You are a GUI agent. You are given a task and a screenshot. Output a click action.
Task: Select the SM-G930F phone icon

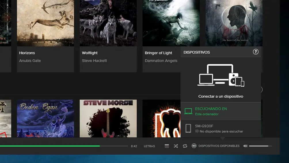(188, 128)
